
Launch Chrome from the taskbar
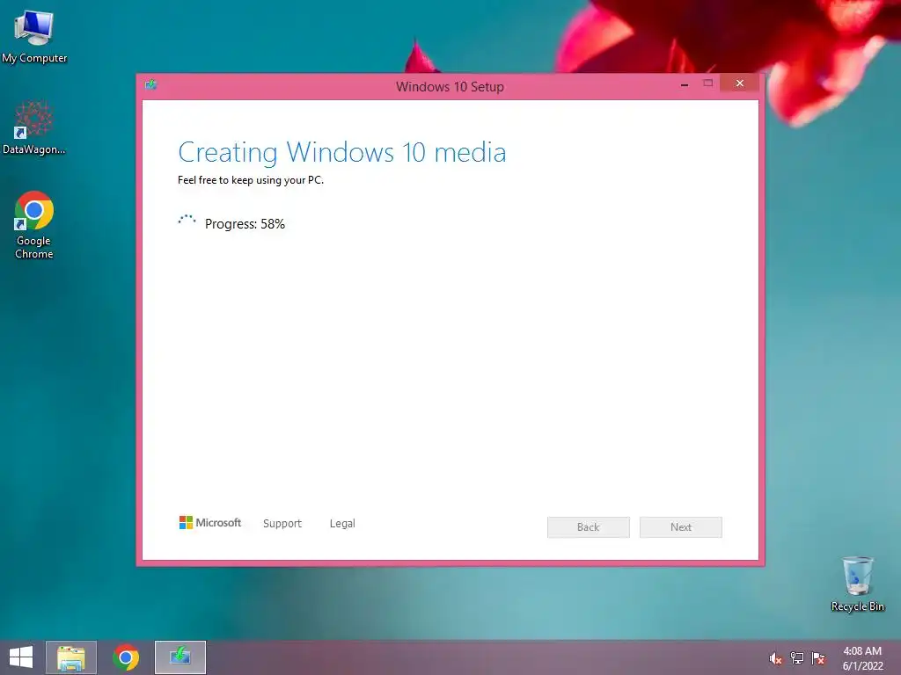click(x=126, y=657)
